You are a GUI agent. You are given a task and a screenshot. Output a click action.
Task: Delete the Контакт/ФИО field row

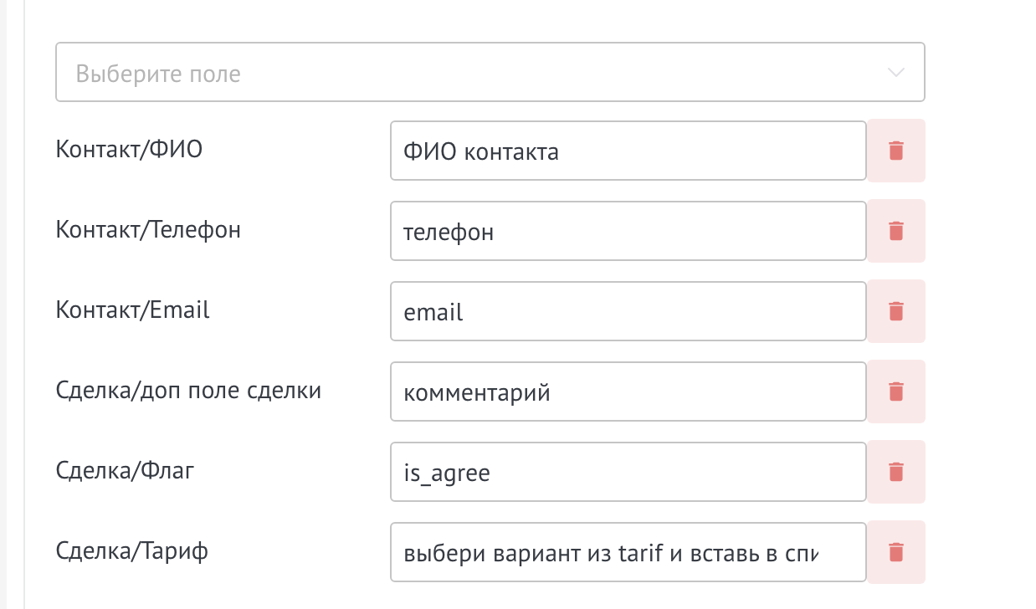click(895, 151)
